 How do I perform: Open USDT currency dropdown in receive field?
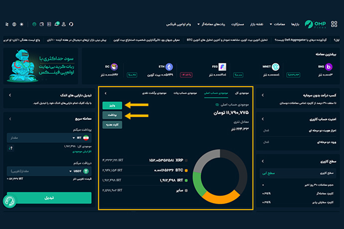pos(76,171)
